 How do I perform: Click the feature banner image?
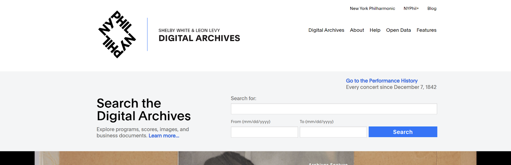coord(256,158)
